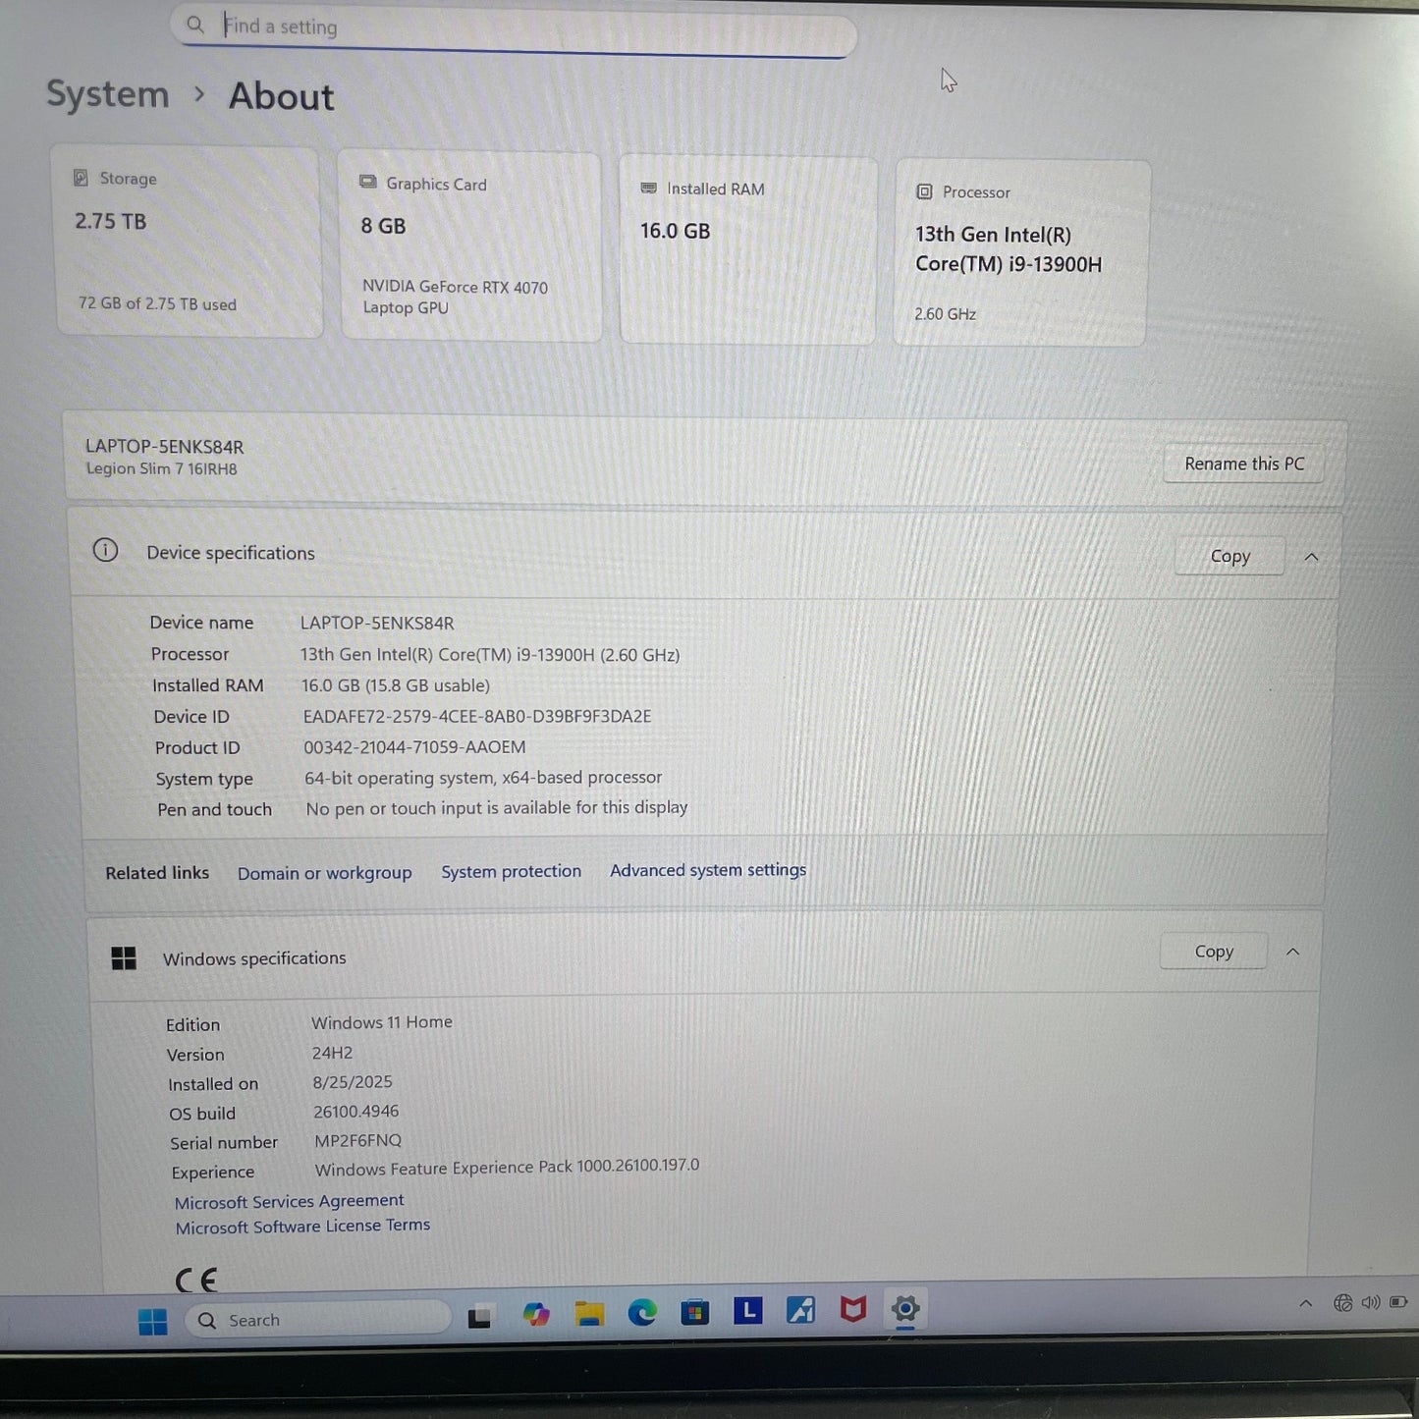The image size is (1419, 1419).
Task: Click the taskbar Search box
Action: coord(317,1320)
